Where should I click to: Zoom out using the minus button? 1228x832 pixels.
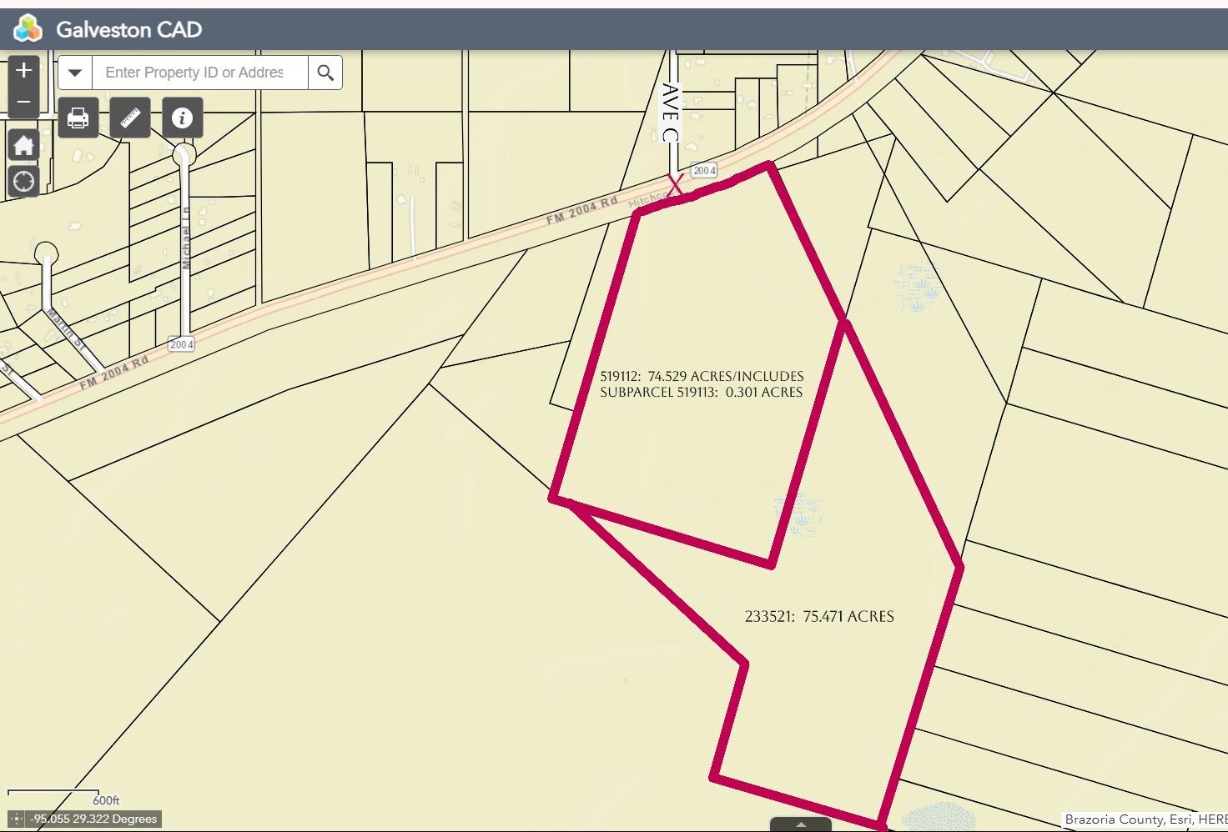pos(23,103)
